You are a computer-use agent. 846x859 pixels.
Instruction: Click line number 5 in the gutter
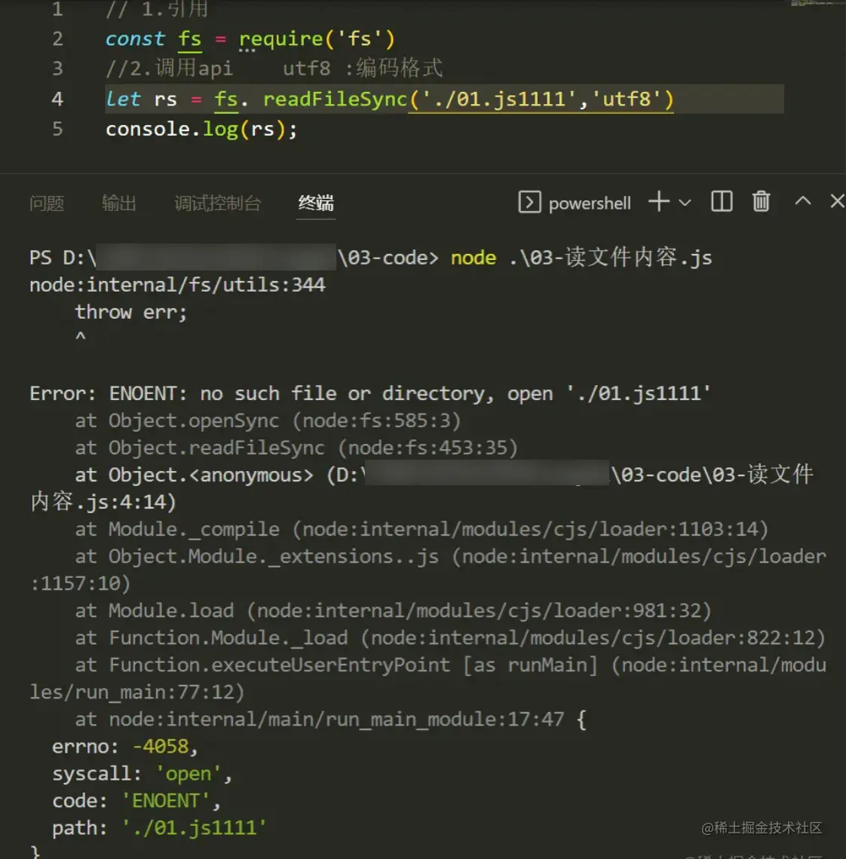[57, 130]
